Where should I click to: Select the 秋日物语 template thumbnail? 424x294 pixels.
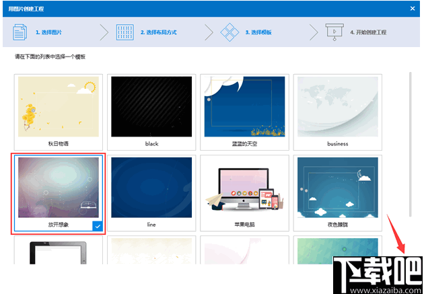(x=59, y=107)
